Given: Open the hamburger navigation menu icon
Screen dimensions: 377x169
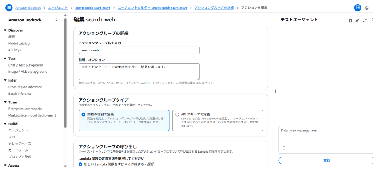Looking at the screenshot, I should click(9, 8).
